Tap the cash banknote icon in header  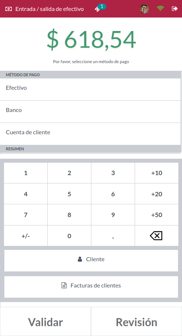click(9, 9)
